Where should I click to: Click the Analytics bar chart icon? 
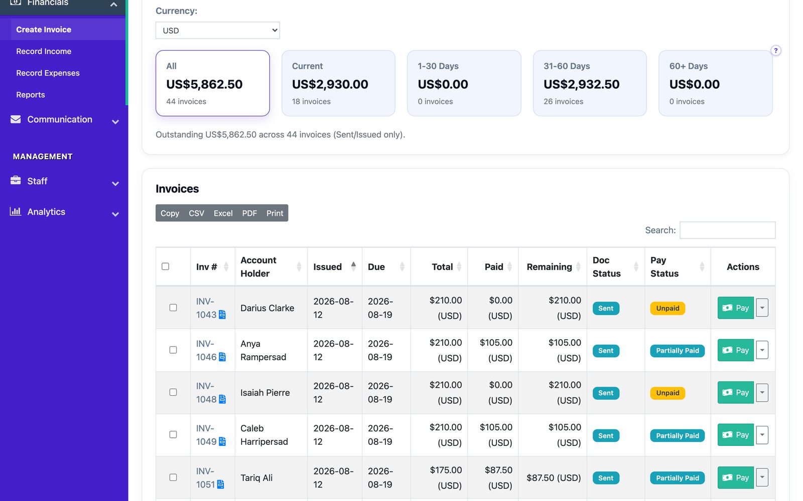click(x=16, y=211)
